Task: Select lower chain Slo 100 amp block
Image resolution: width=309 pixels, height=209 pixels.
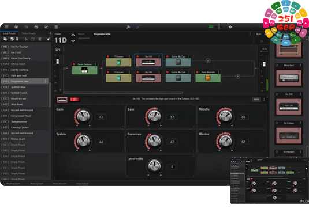Action: pos(148,78)
